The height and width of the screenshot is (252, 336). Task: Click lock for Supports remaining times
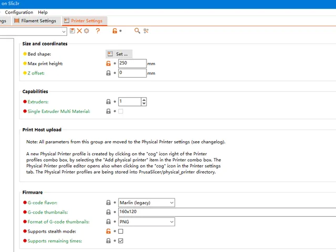(x=109, y=241)
